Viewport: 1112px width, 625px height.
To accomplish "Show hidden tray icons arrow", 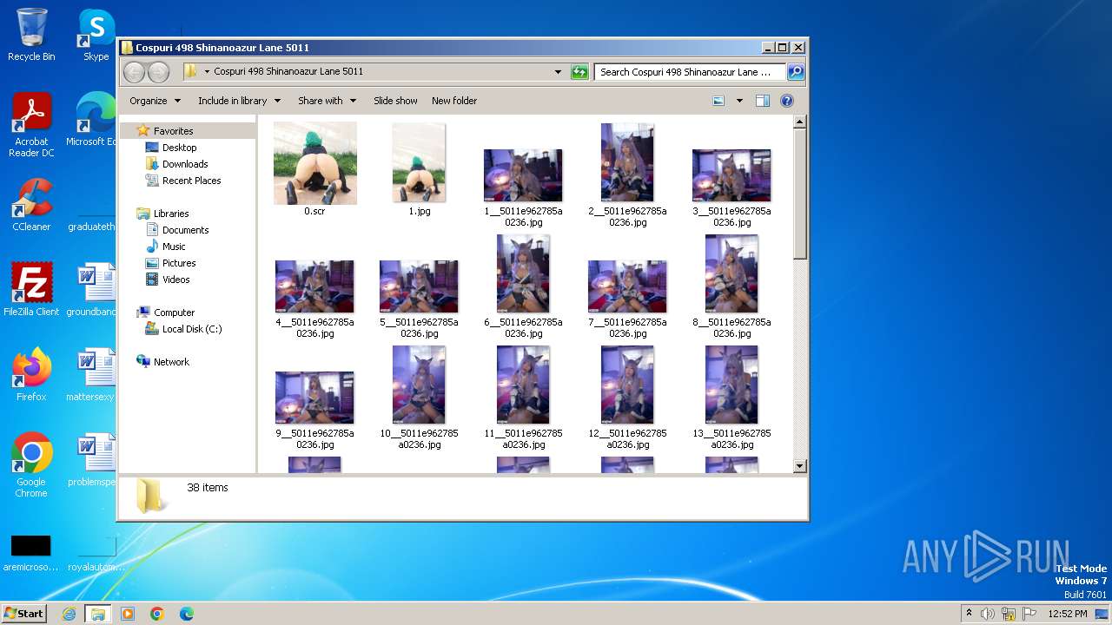I will 970,614.
